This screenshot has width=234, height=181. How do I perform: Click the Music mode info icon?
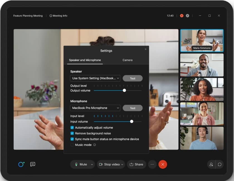point(94,145)
